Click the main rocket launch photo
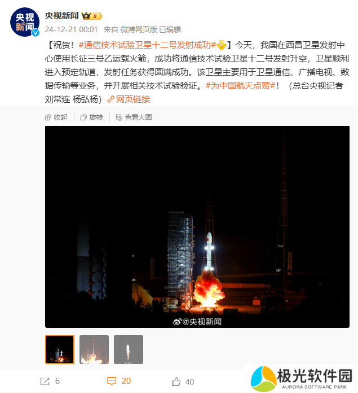Screen dimensions: 358x393 point(197,227)
